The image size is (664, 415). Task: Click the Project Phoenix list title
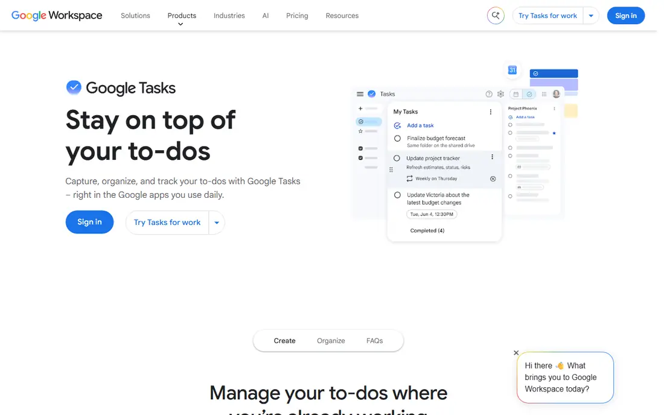point(522,109)
